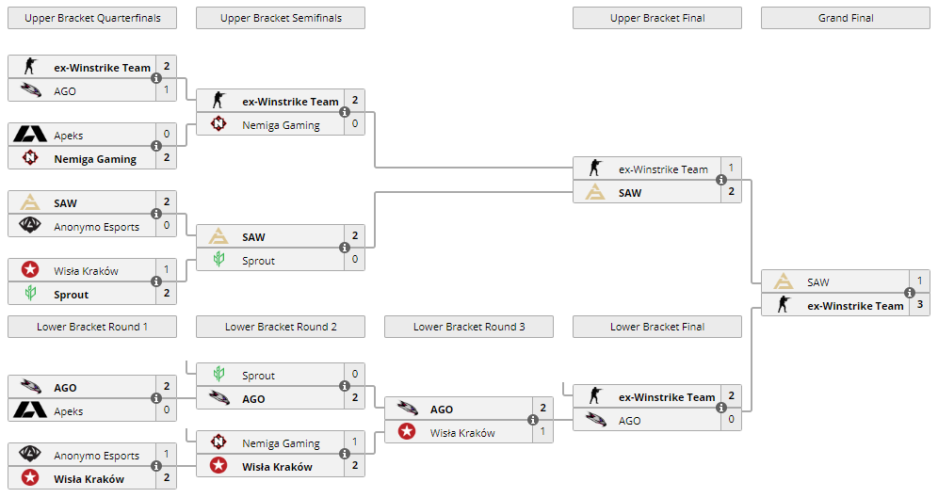This screenshot has height=498, width=938.
Task: Select the Upper Bracket Quarterfinals header
Action: [92, 18]
